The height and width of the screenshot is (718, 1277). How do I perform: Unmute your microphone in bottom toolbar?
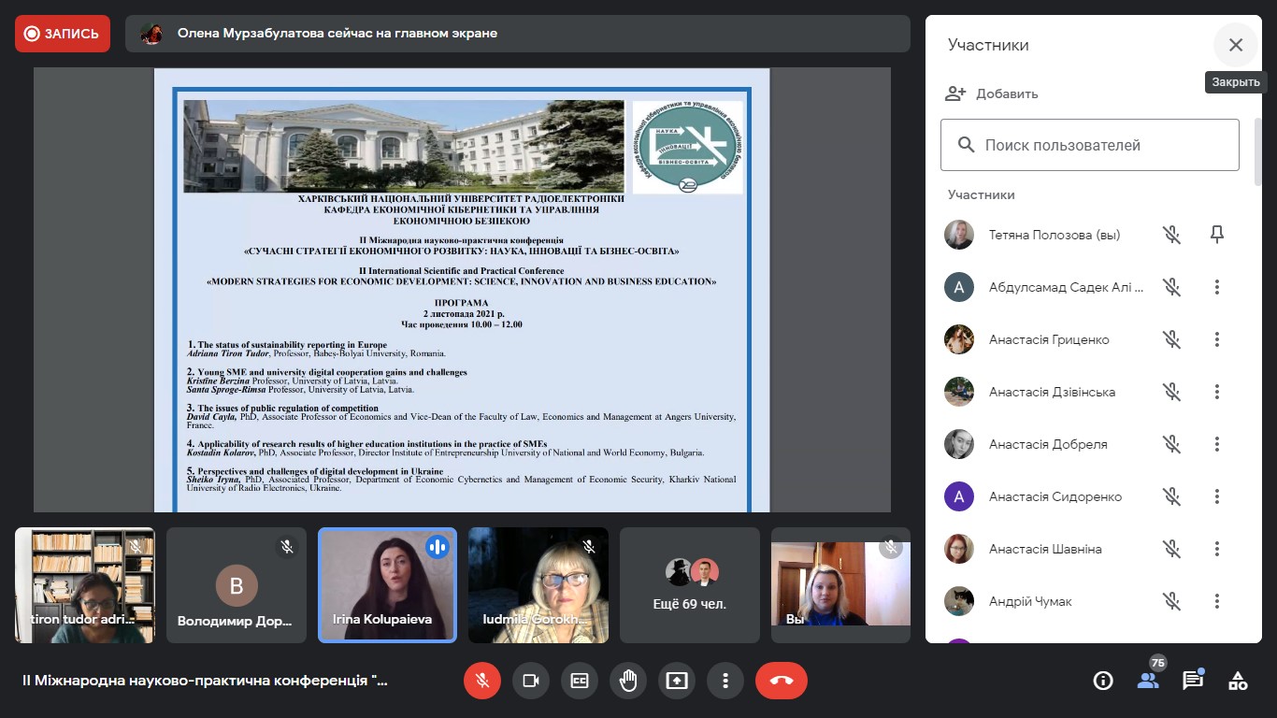point(482,681)
